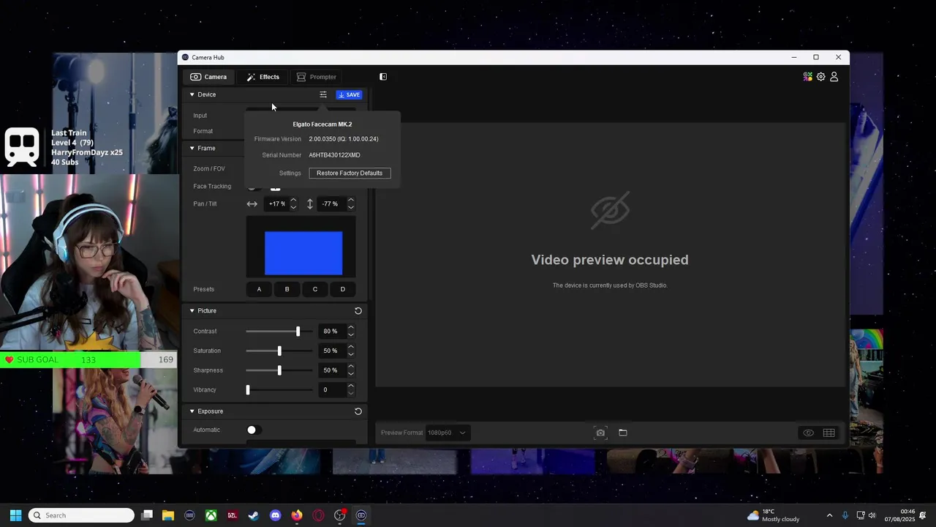The height and width of the screenshot is (527, 936).
Task: Open the Prompter tab
Action: (316, 77)
